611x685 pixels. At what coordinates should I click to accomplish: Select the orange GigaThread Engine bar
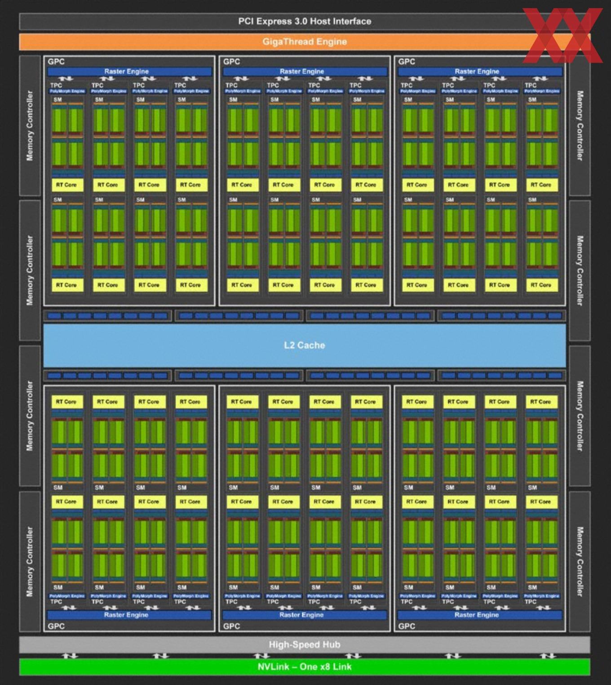pos(305,42)
